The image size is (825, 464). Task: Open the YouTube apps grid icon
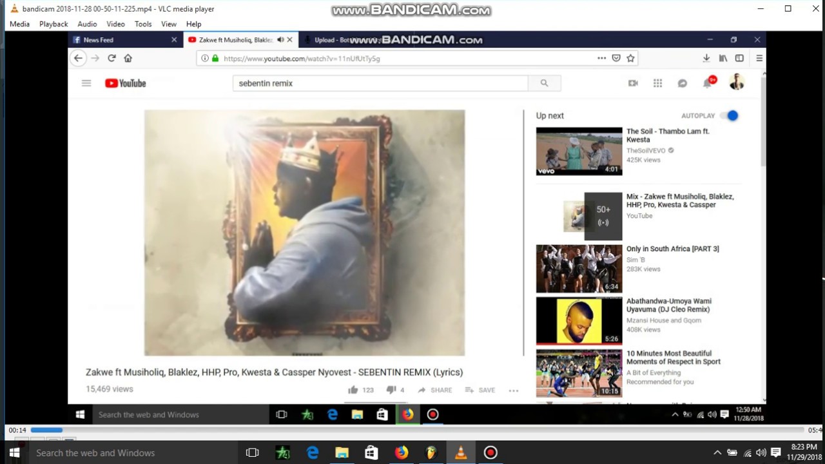point(657,83)
